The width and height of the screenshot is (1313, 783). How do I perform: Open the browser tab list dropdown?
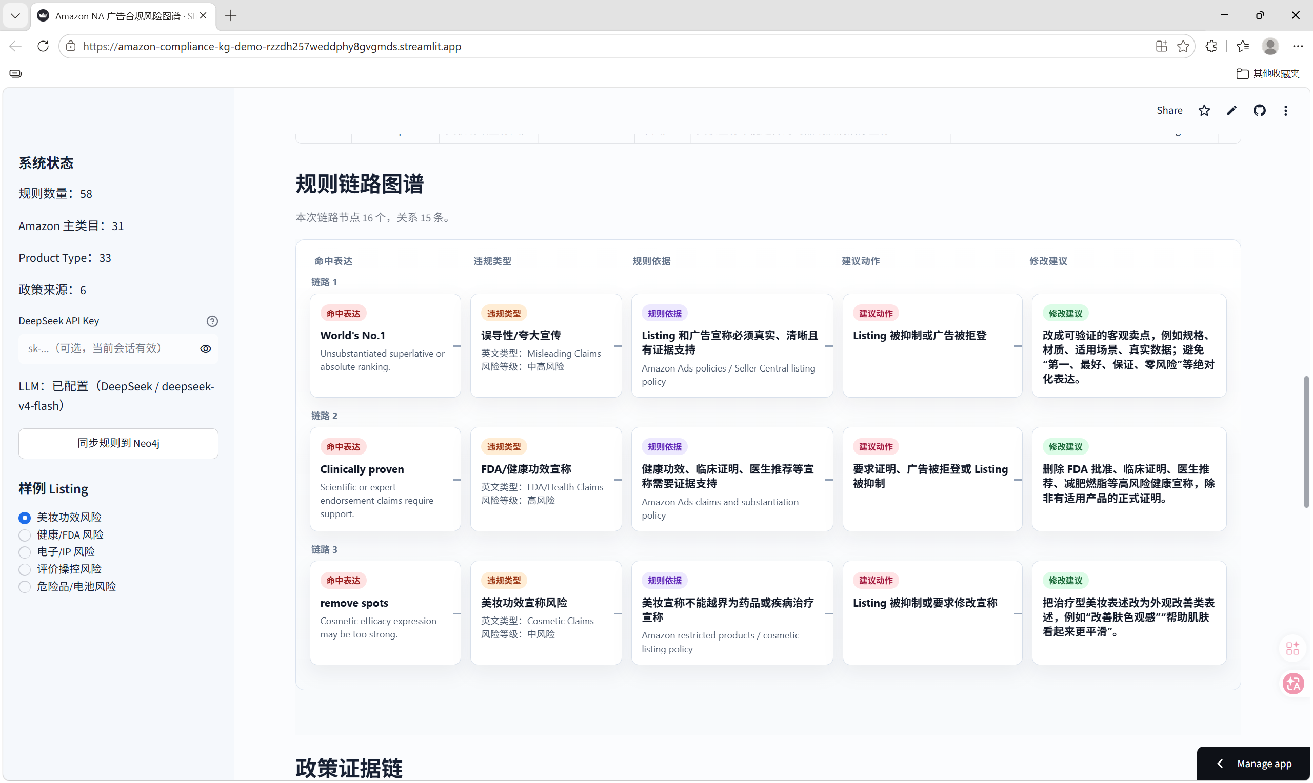click(x=15, y=15)
